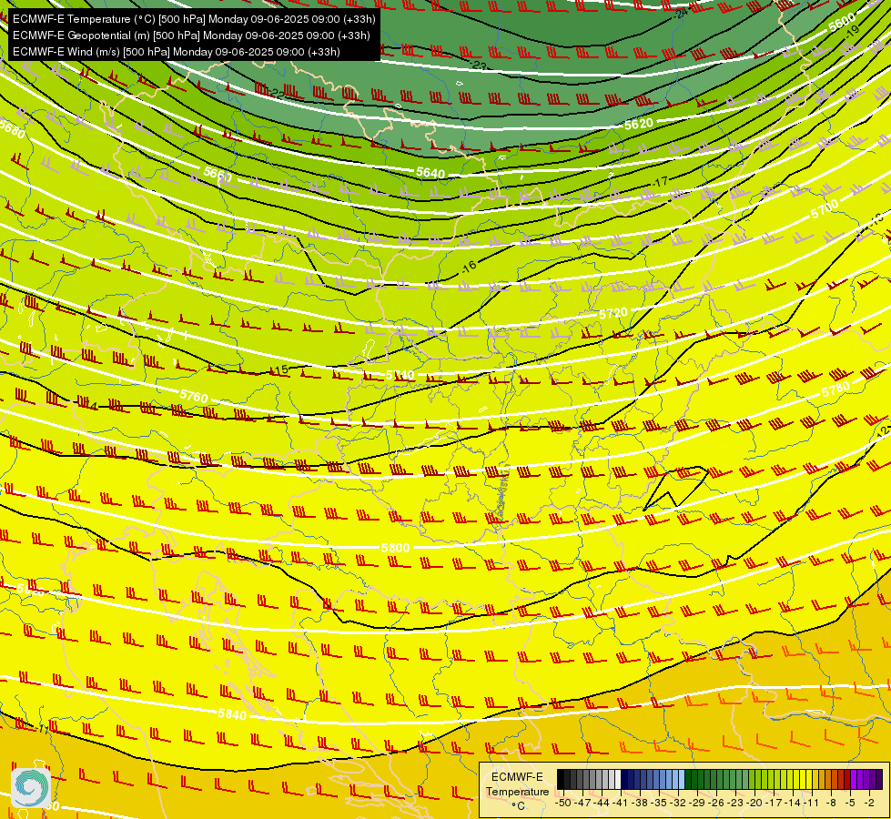The image size is (891, 819).
Task: Click the black swatch above -50 in legend
Action: (561, 779)
